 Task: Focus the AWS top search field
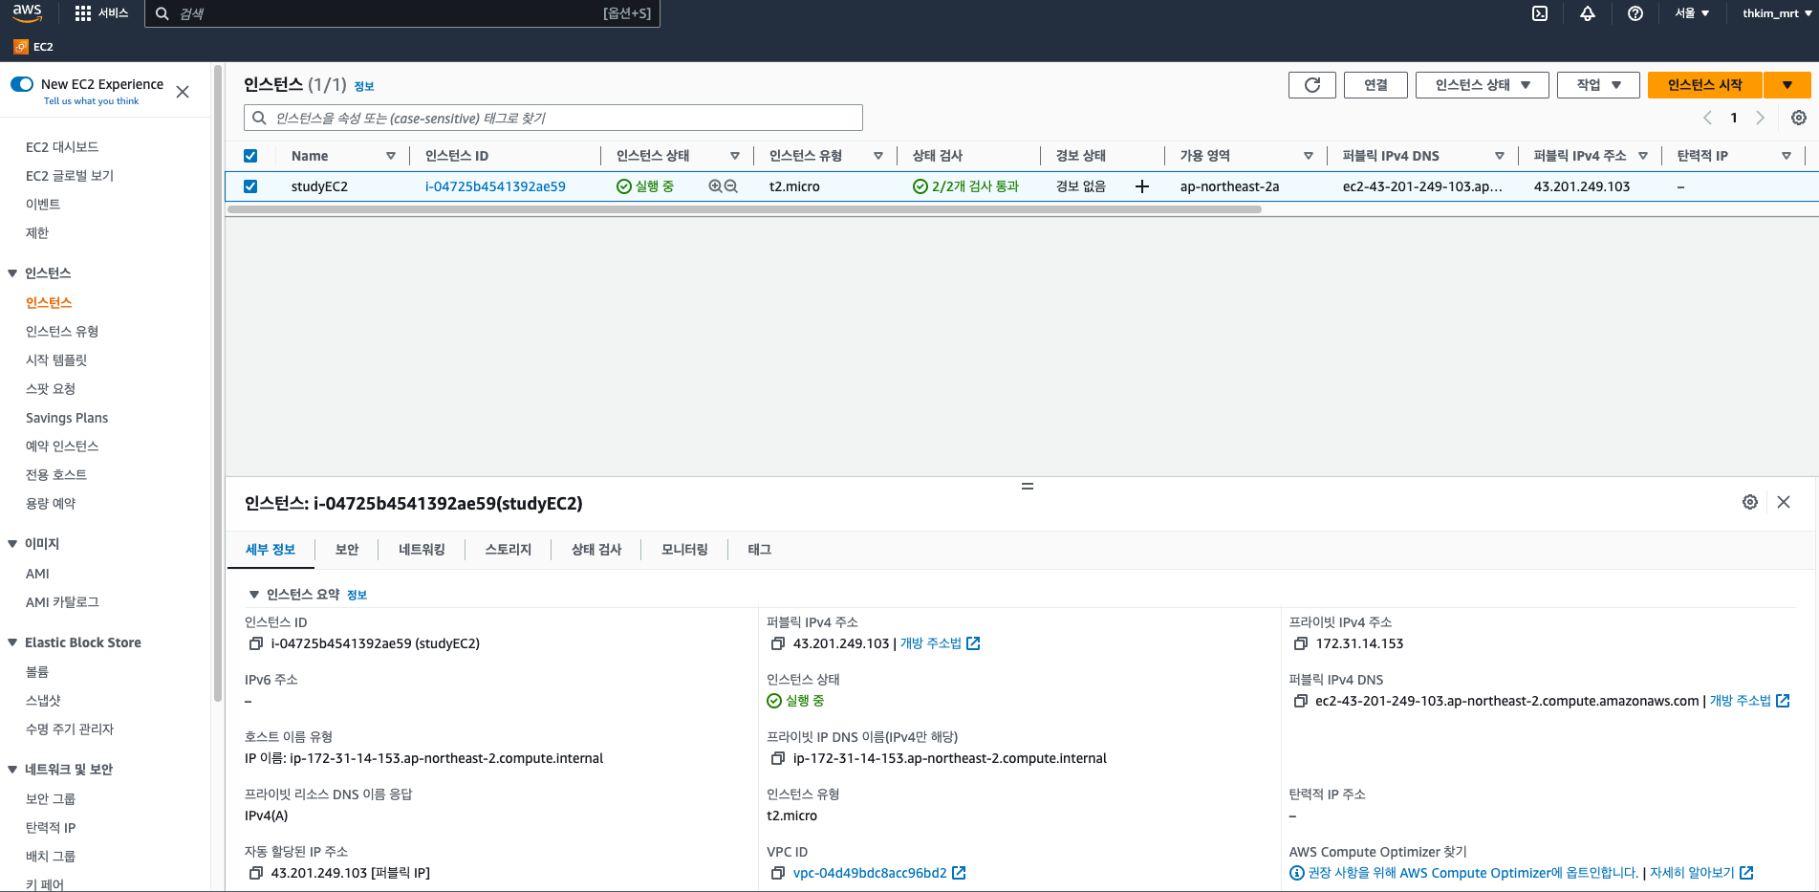(402, 13)
